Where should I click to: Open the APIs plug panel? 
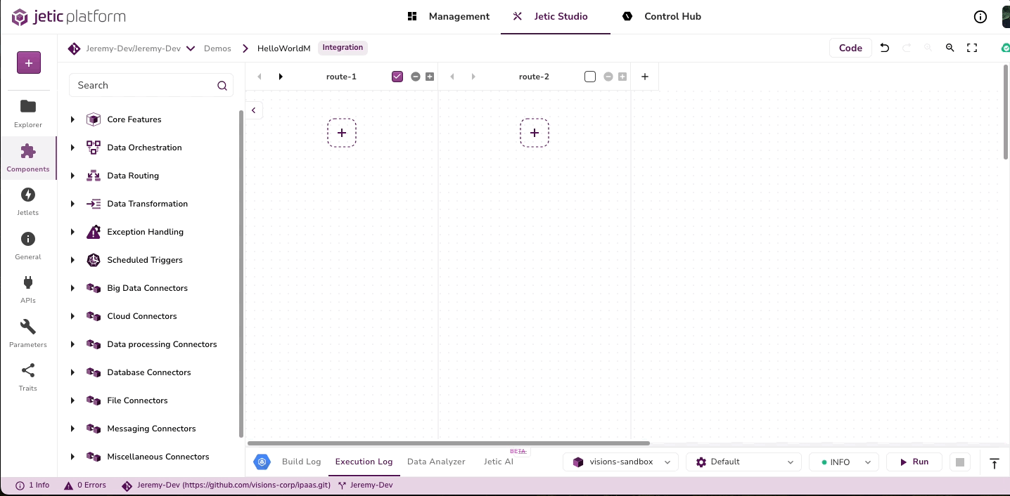pyautogui.click(x=28, y=289)
